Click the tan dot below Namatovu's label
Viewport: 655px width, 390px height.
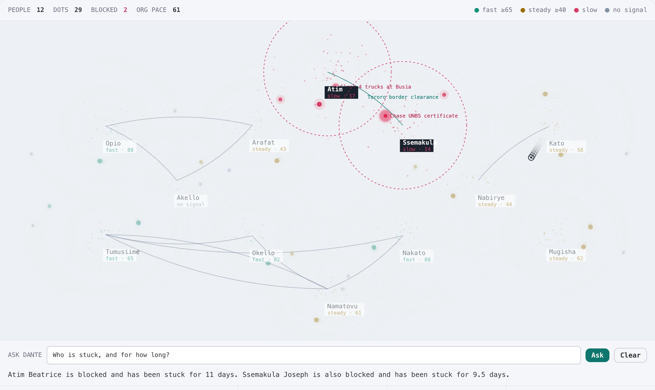[316, 320]
